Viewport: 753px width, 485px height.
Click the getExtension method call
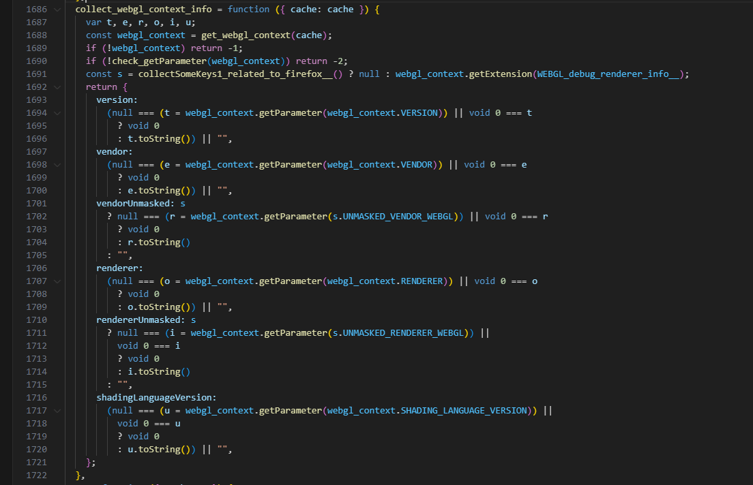pos(501,74)
